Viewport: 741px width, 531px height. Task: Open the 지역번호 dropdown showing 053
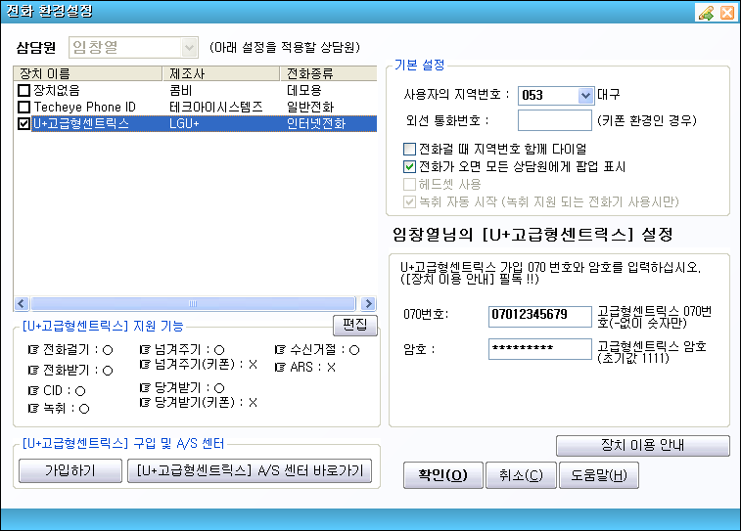(585, 95)
